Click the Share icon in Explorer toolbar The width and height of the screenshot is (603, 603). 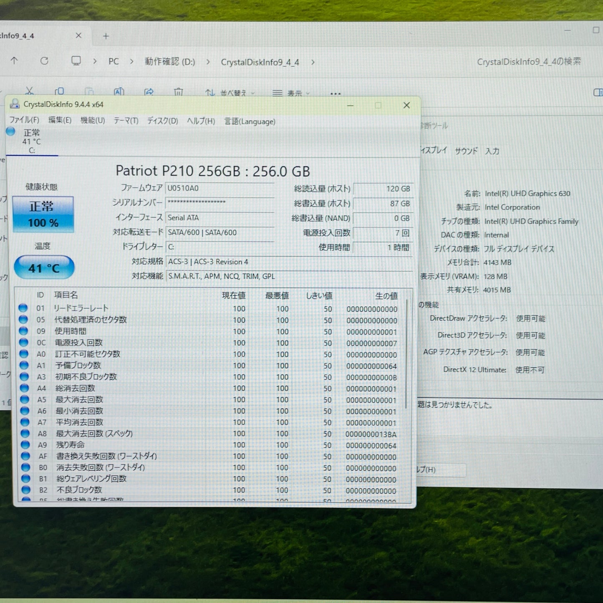(149, 92)
